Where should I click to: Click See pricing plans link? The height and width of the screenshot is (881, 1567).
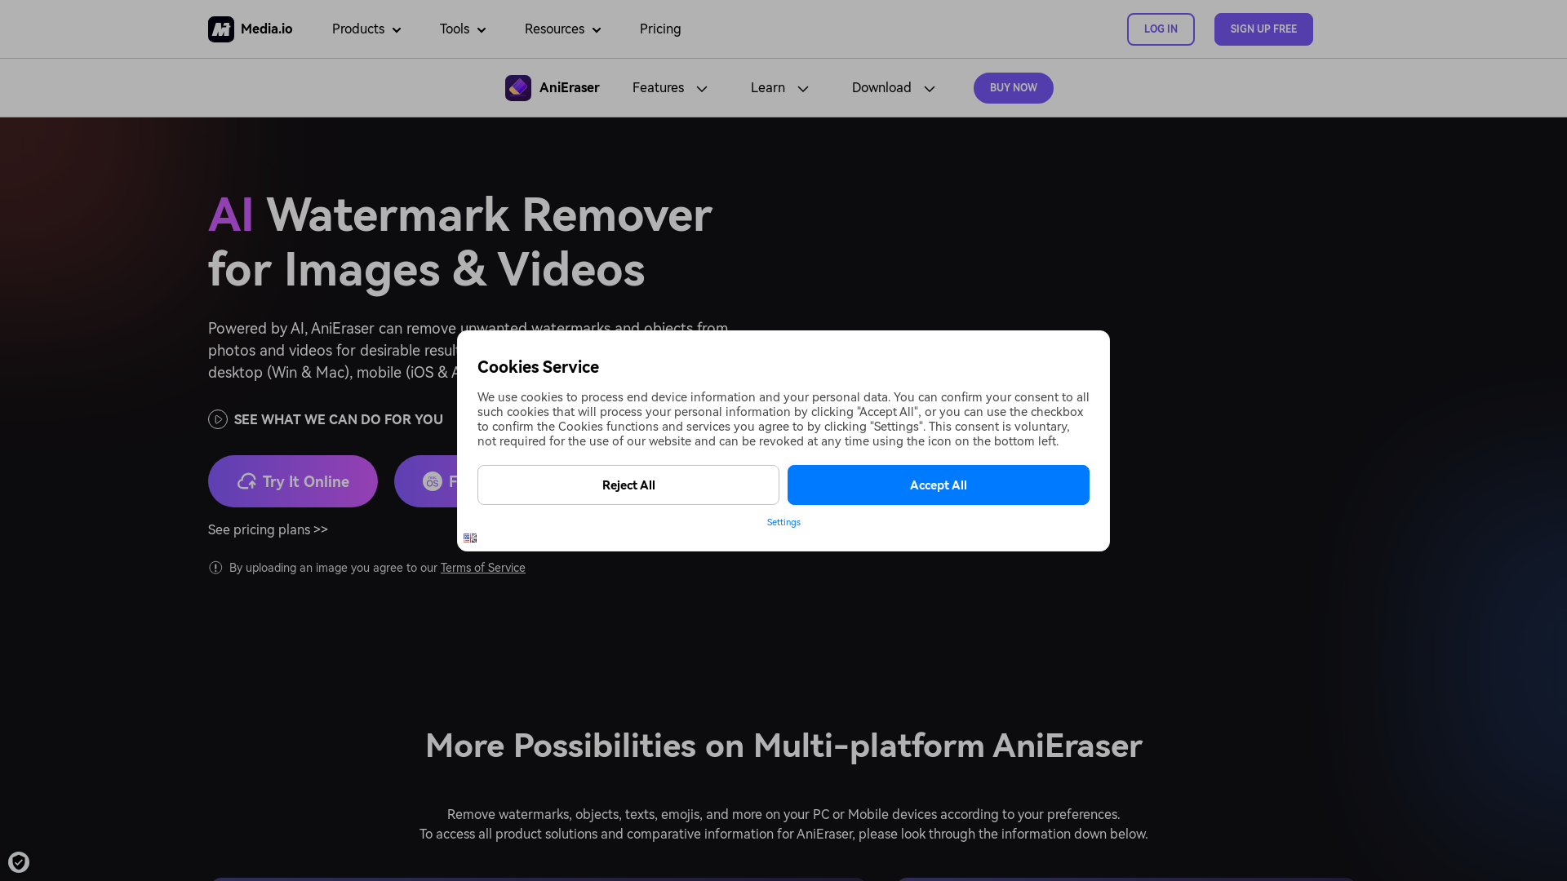click(267, 529)
